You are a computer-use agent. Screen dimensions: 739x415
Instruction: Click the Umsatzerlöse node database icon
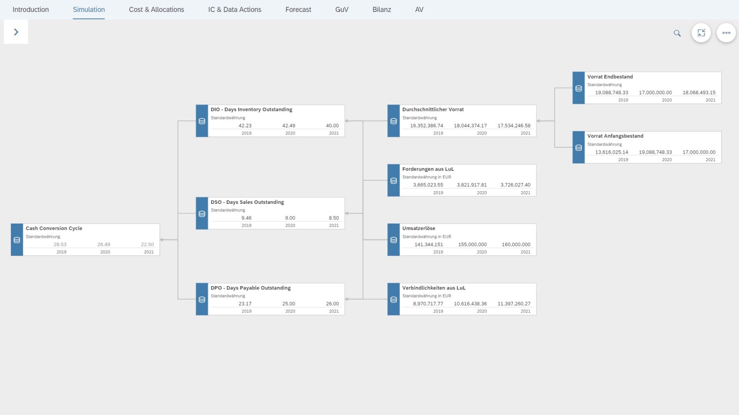[x=393, y=240]
